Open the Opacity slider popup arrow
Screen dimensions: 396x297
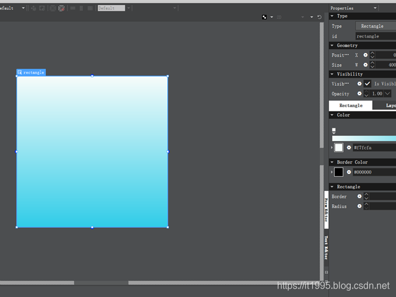pos(388,93)
